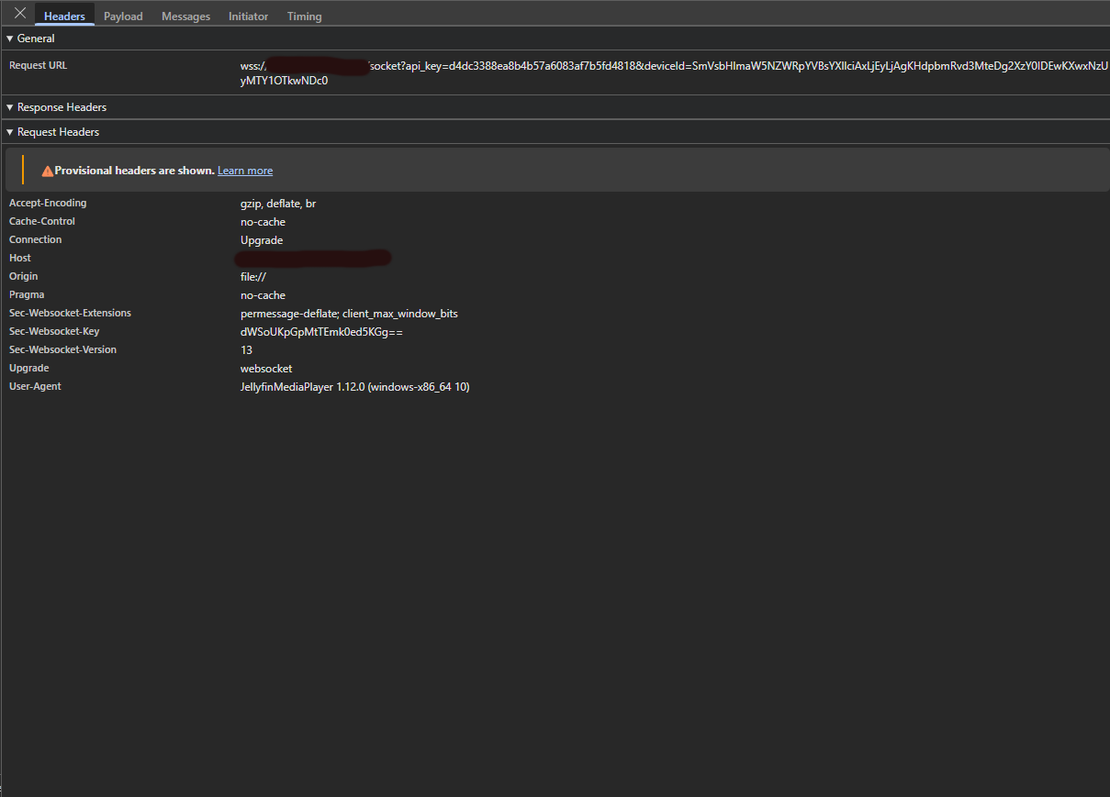
Task: Click the provisional headers warning icon
Action: pyautogui.click(x=47, y=171)
